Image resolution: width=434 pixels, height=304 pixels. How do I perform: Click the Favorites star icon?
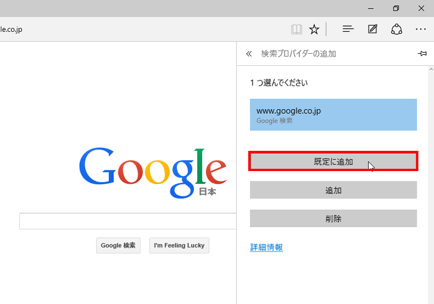pos(314,29)
